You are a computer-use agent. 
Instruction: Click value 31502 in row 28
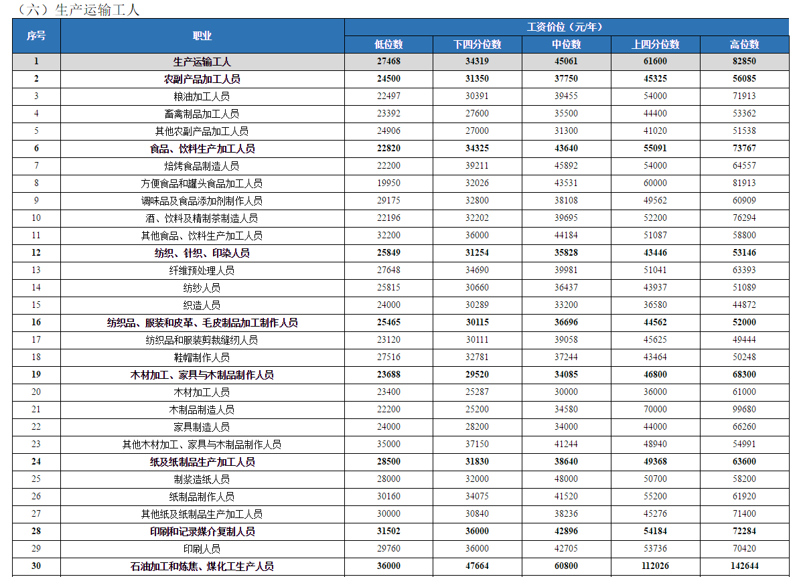click(388, 531)
